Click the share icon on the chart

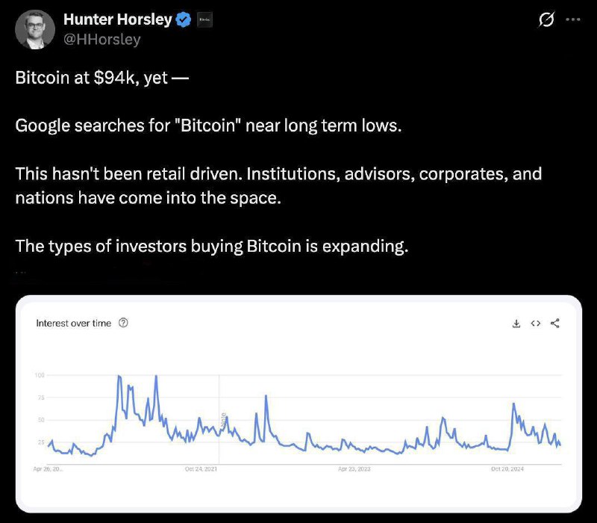click(555, 324)
